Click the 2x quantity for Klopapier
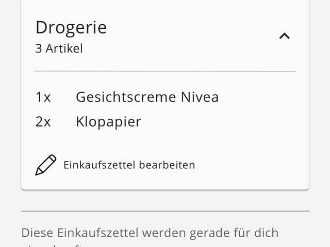 (43, 122)
